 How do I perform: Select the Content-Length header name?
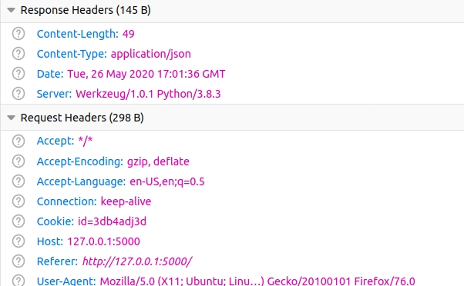click(x=78, y=34)
